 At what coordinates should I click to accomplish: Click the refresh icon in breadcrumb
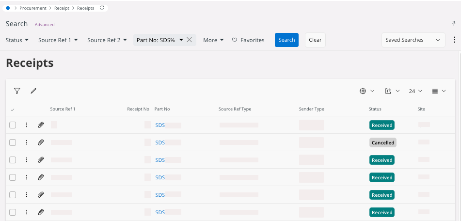pyautogui.click(x=102, y=8)
